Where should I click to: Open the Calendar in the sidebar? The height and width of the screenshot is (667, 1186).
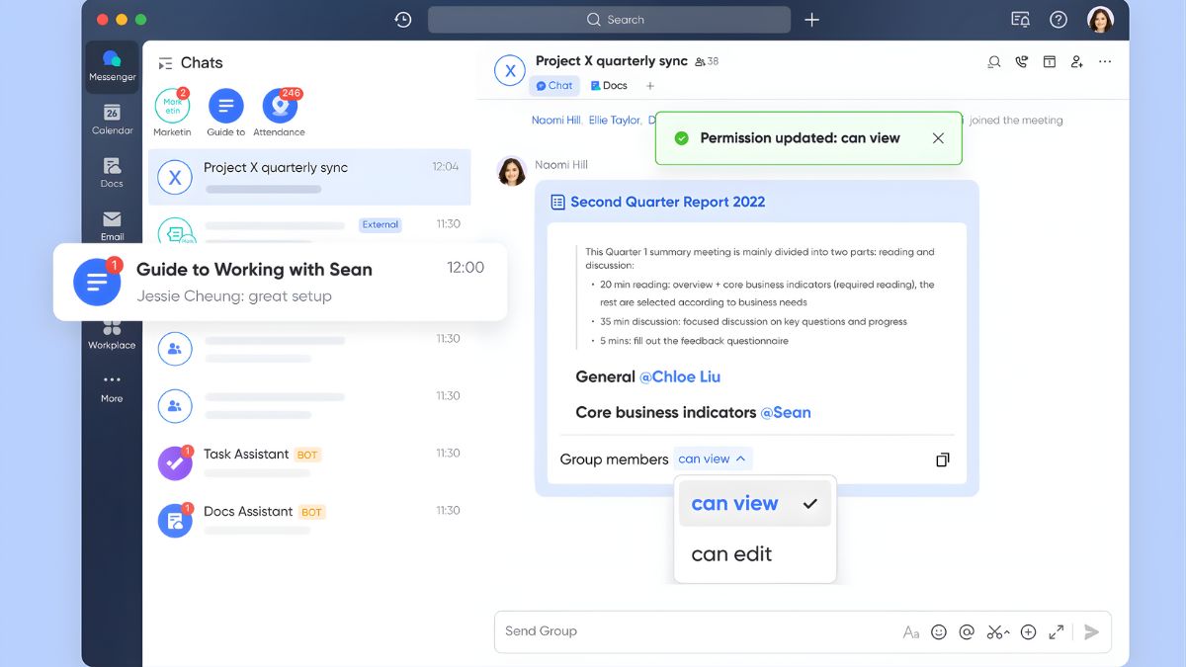coord(112,119)
